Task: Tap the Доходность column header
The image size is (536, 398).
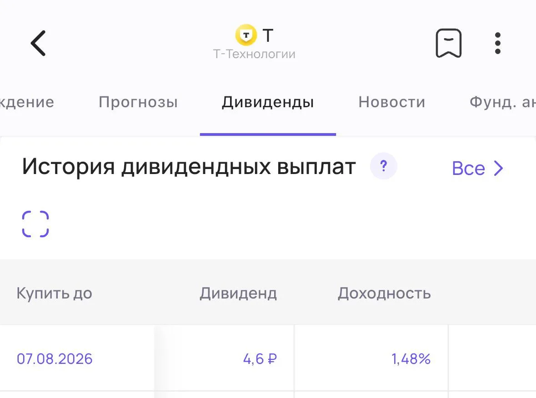Action: click(384, 293)
